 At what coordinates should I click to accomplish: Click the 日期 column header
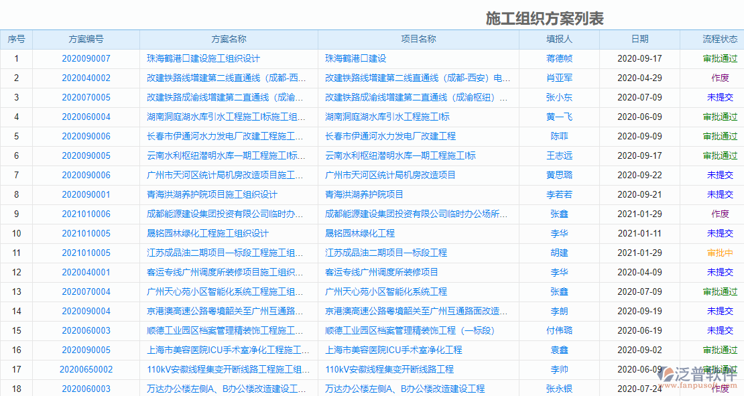641,39
